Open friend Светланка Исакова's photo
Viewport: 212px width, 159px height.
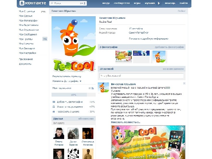[88, 133]
